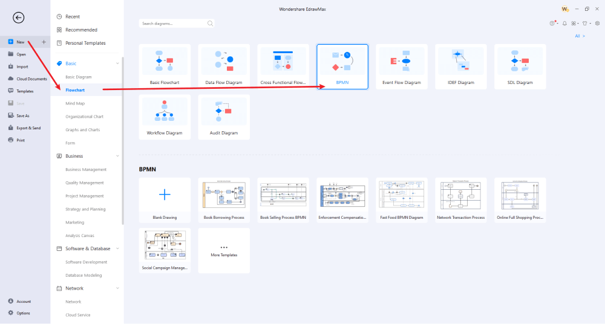The image size is (605, 324).
Task: Select Business Management category
Action: click(x=86, y=169)
